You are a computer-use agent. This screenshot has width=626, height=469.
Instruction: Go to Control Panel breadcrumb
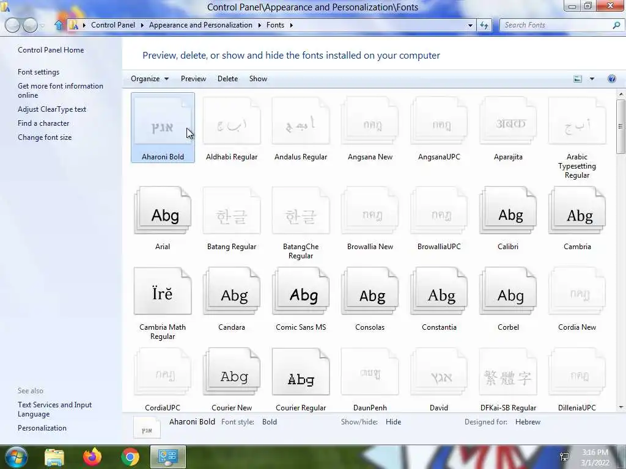tap(113, 25)
